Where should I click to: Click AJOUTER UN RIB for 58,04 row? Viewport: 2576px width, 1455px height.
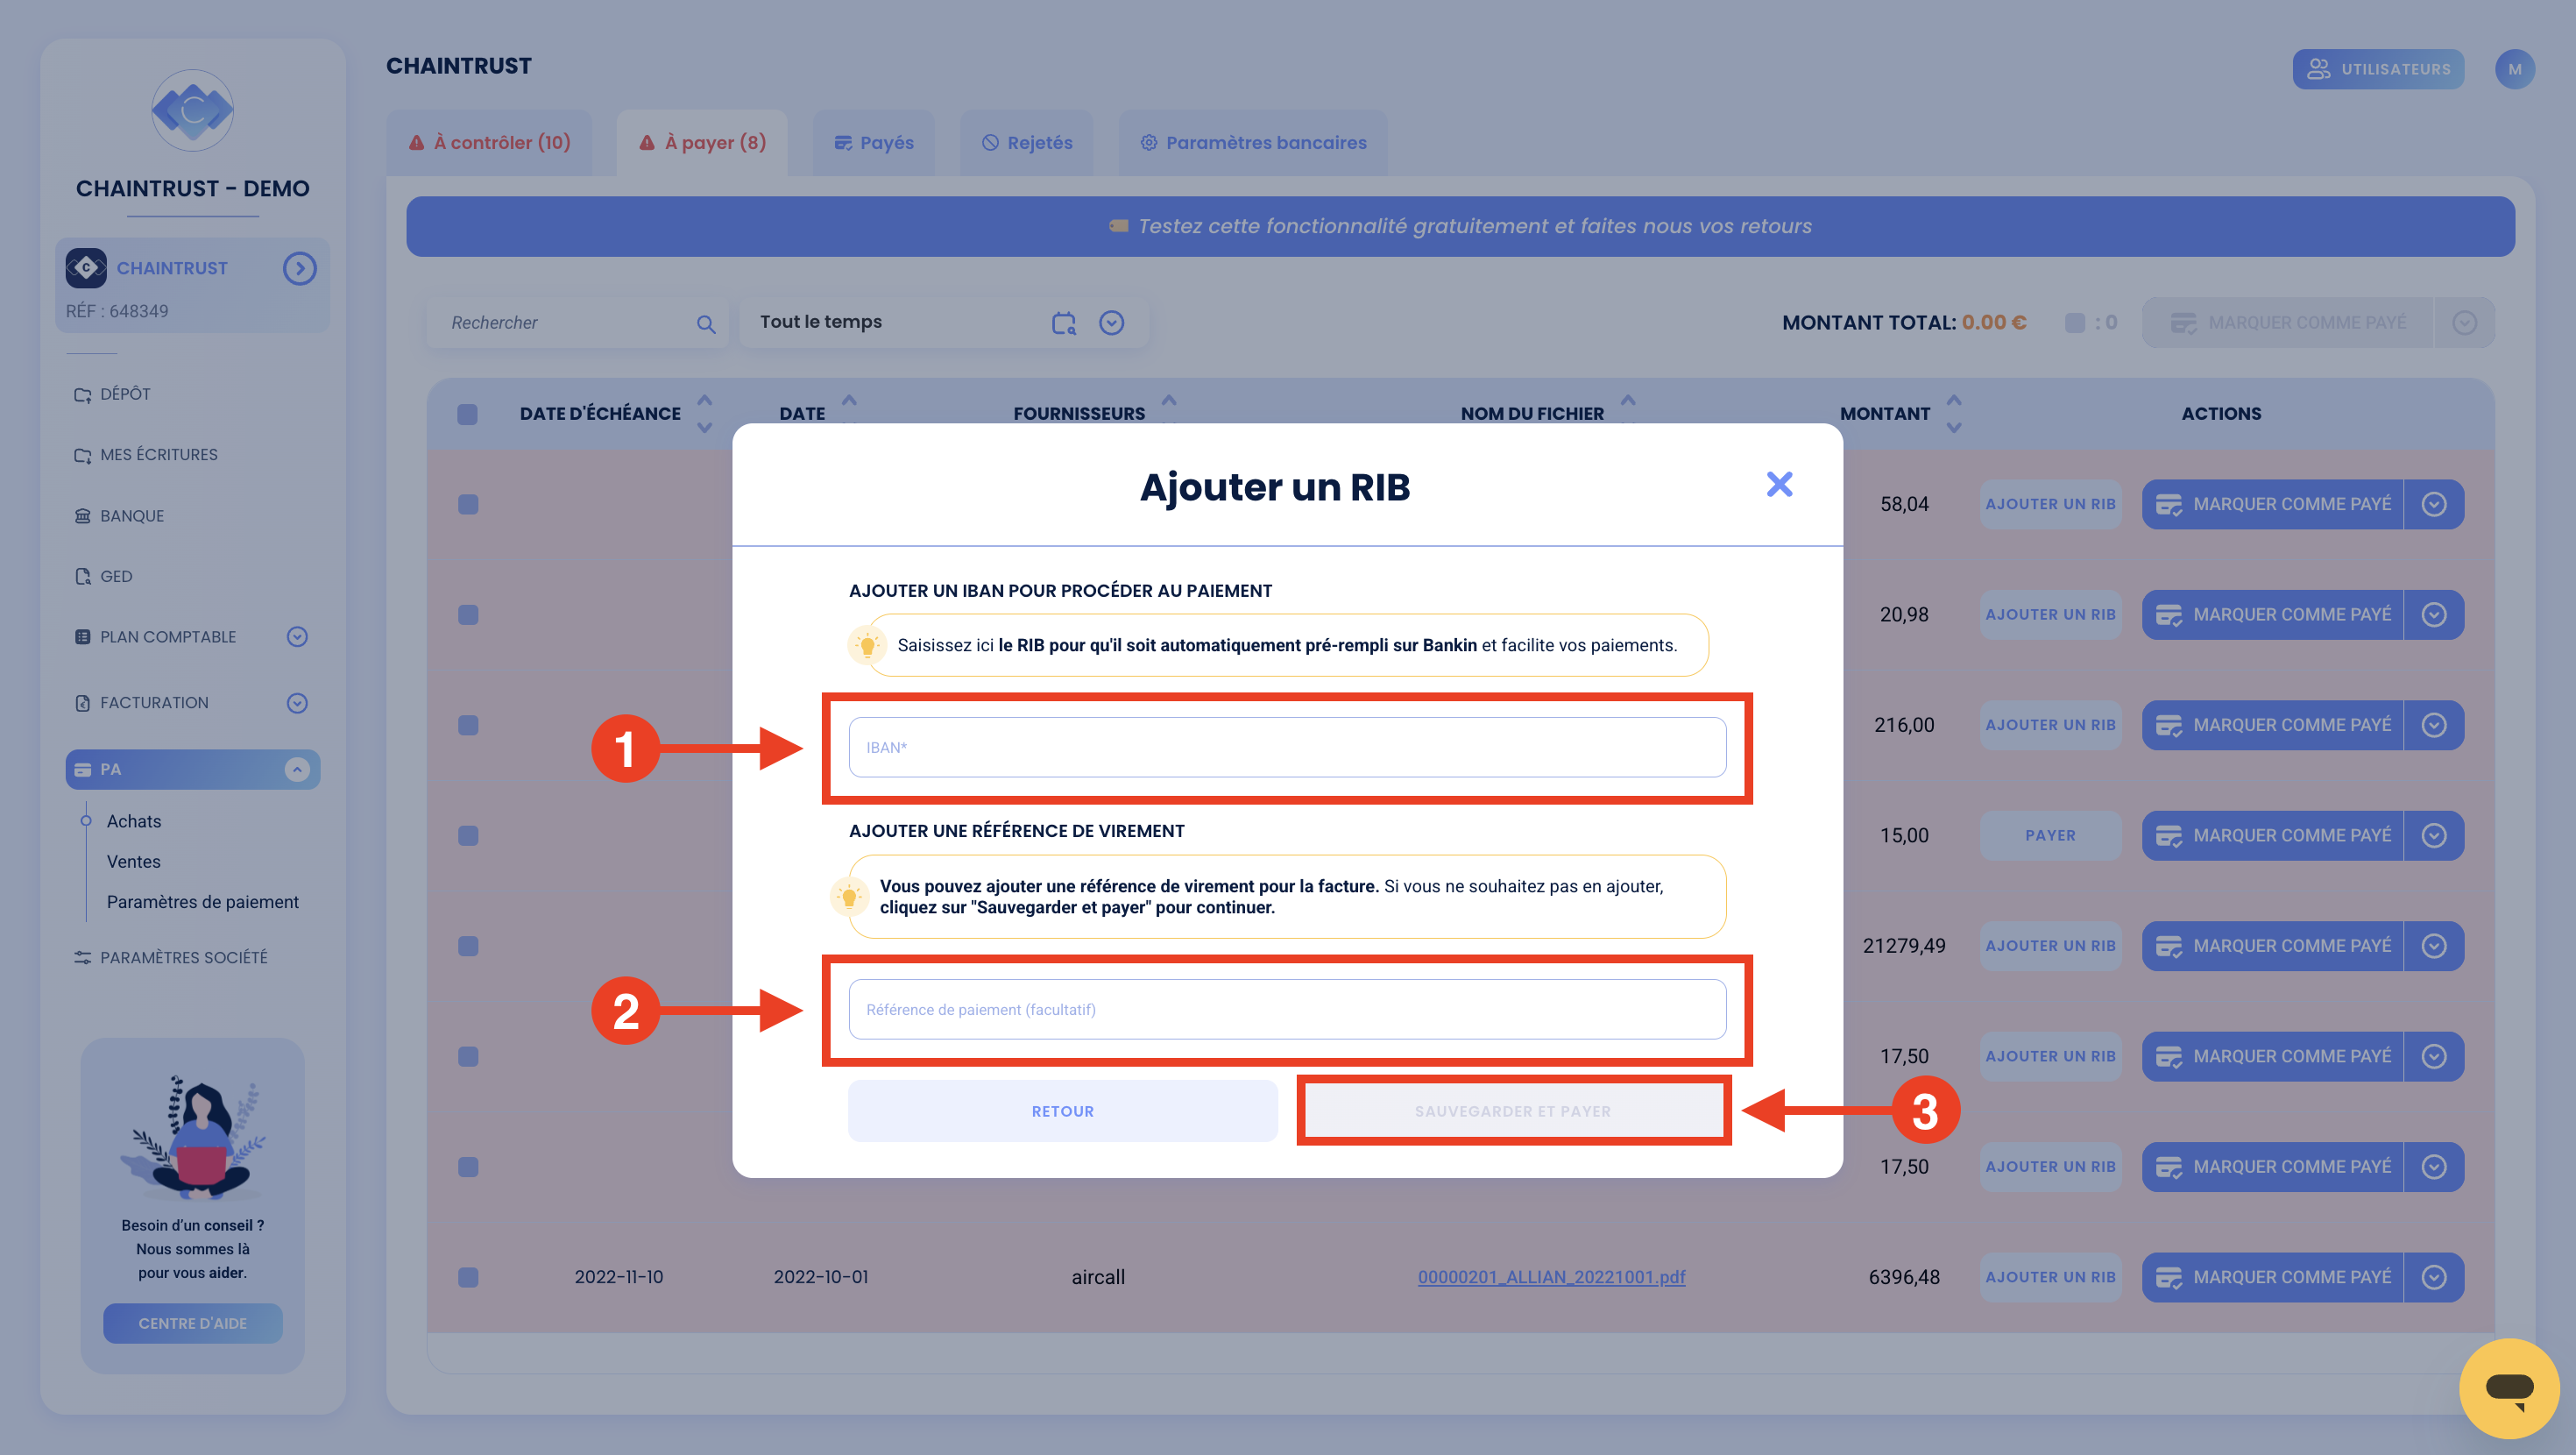click(x=2050, y=504)
